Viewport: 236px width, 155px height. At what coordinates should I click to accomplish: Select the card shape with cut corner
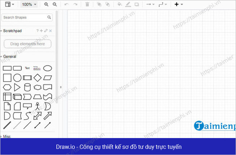pos(17,106)
